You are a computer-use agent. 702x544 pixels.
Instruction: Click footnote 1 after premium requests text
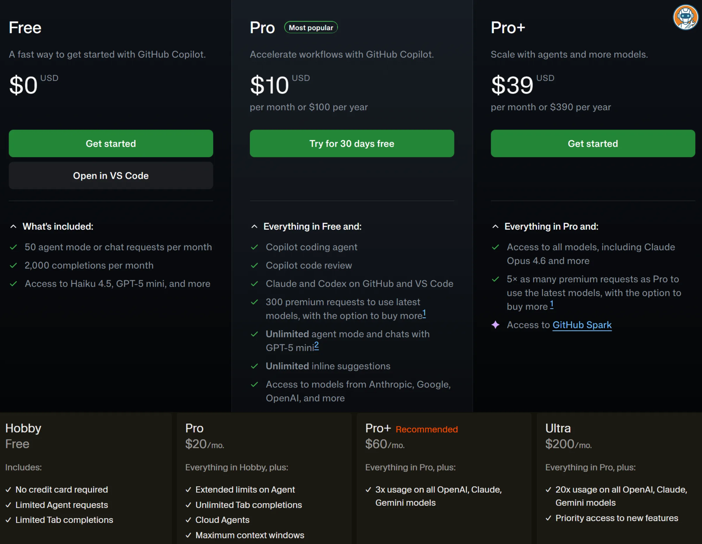(x=424, y=313)
